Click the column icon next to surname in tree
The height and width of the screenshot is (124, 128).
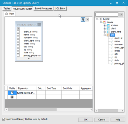[112, 44]
